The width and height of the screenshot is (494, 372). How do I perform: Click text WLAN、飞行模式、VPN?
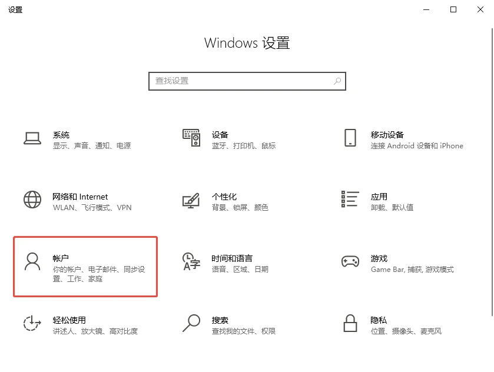click(x=92, y=208)
